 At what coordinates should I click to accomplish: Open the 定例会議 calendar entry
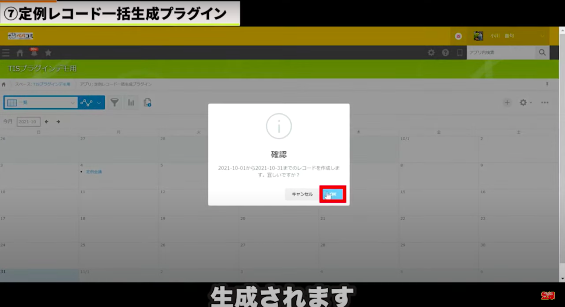pyautogui.click(x=94, y=172)
